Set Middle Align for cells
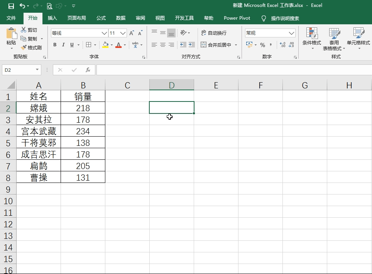 pyautogui.click(x=163, y=33)
